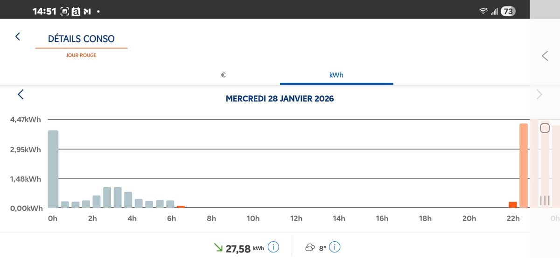Go to the previous day with left chevron

21,95
